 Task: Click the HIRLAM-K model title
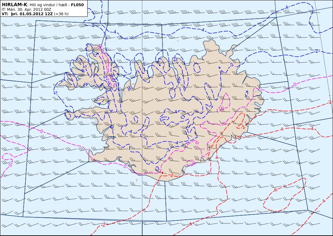[14, 5]
